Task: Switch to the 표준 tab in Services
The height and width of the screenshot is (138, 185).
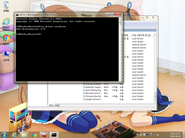Action: (57, 105)
